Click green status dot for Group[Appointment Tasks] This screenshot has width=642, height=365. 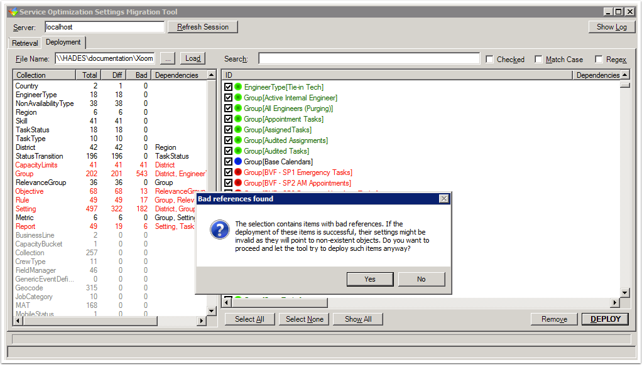[238, 119]
